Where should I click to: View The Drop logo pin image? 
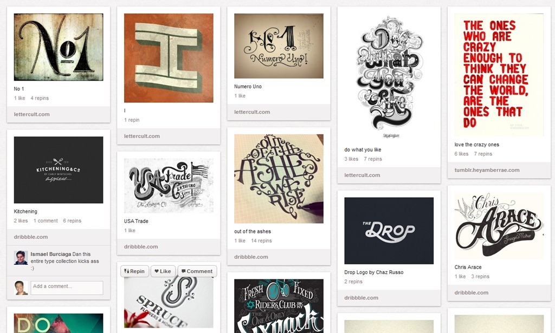click(389, 231)
